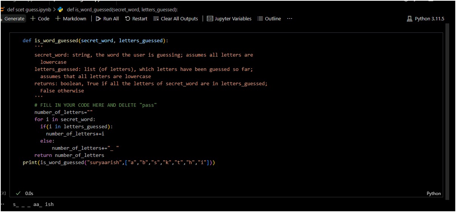Click the cell execution count [2]
The height and width of the screenshot is (212, 456).
(x=3, y=193)
